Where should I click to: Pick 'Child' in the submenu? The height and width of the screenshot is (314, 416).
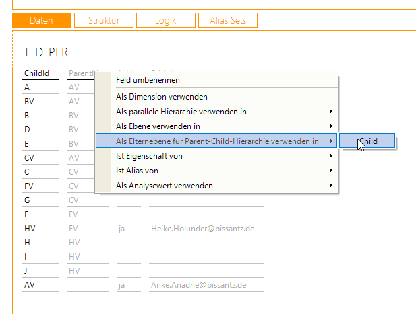[x=367, y=141]
